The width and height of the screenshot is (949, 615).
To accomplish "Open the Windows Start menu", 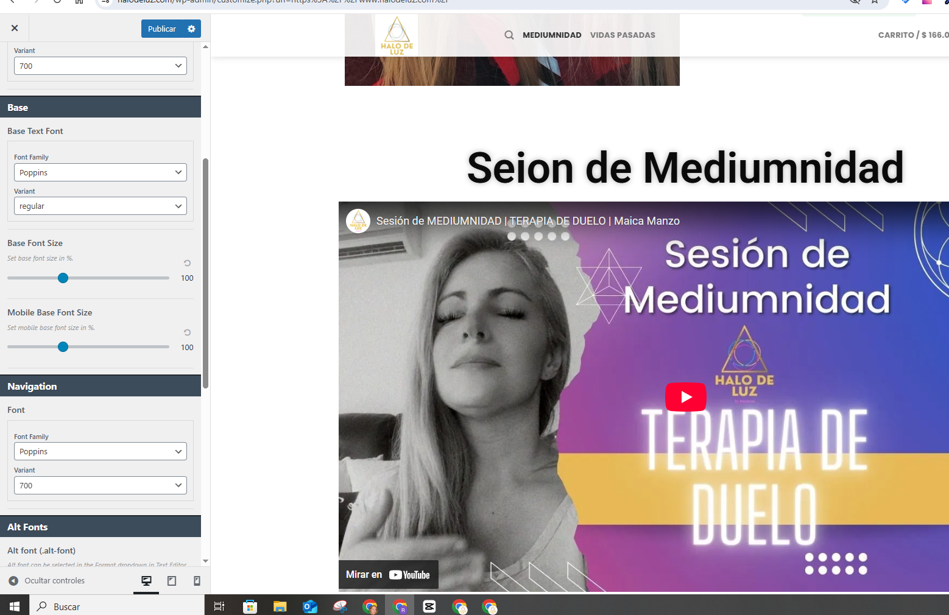I will point(15,606).
